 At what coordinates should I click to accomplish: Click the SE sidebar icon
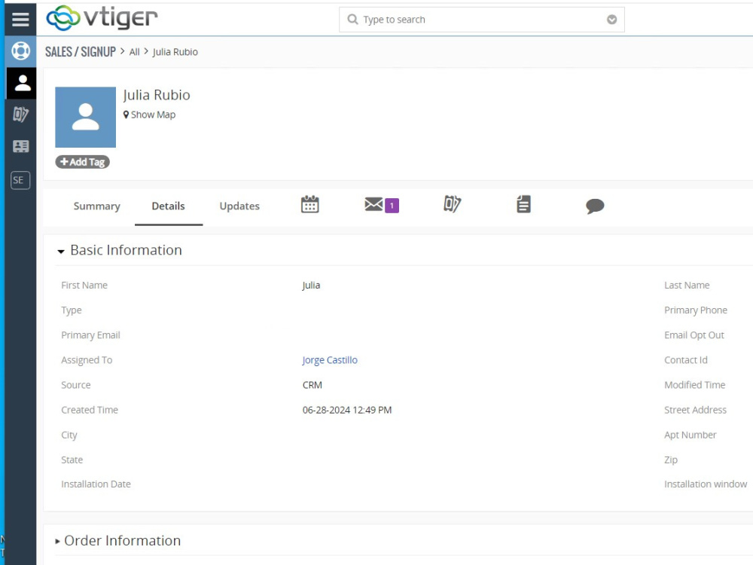point(20,180)
